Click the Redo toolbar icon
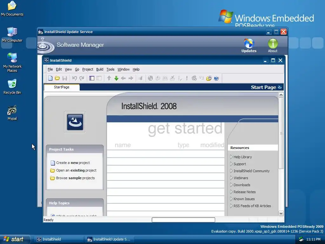This screenshot has width=325, height=244. coord(82,78)
